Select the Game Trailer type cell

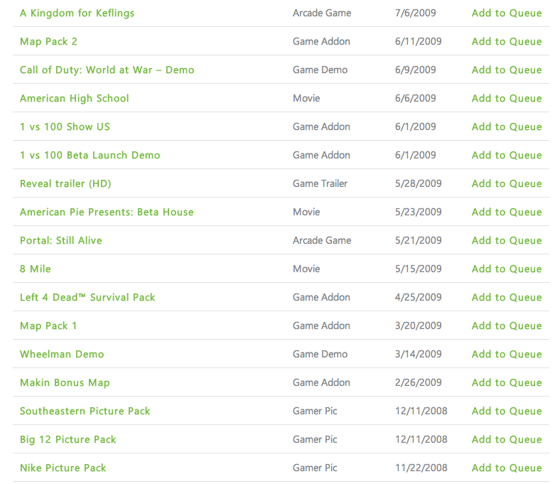click(320, 183)
